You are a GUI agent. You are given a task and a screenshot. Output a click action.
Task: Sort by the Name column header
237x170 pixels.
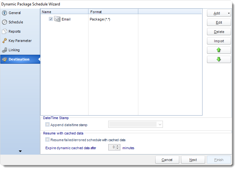[65, 12]
